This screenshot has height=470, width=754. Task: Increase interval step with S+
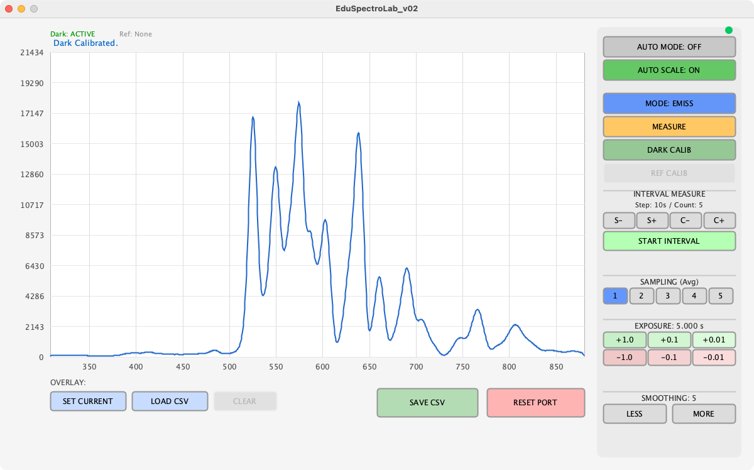pyautogui.click(x=652, y=221)
